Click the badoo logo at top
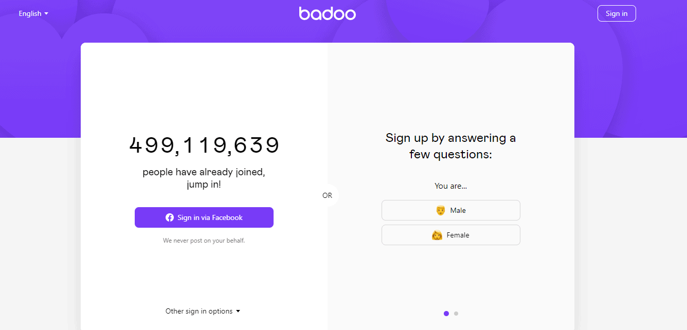687x330 pixels. point(327,13)
